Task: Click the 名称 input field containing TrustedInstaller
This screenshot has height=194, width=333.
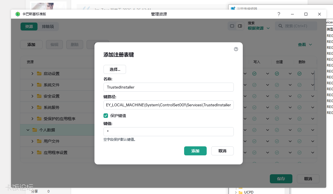Action: tap(168, 87)
